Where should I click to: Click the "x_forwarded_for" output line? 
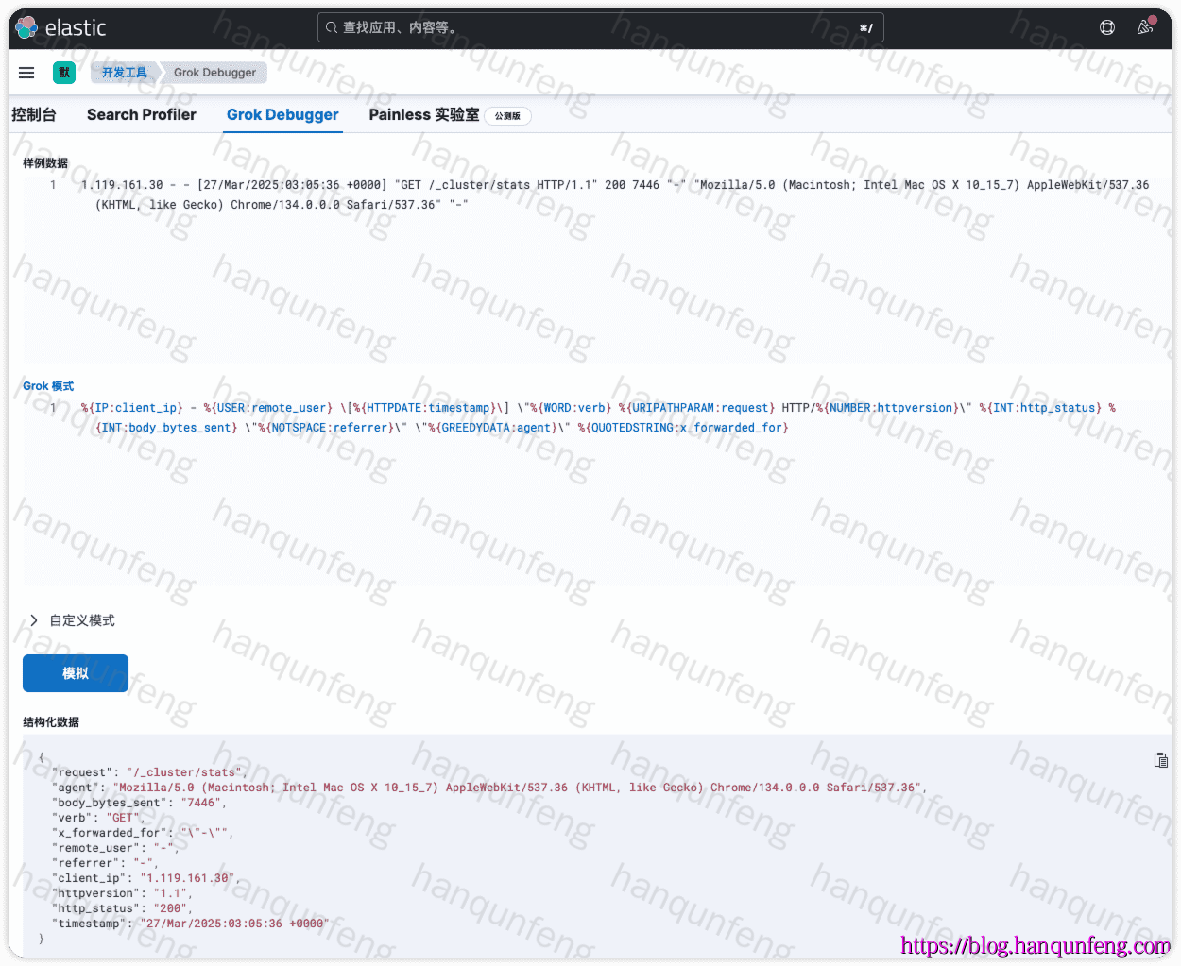click(143, 833)
